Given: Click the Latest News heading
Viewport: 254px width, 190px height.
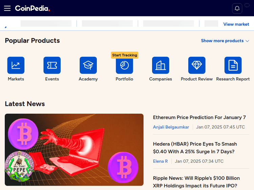Looking at the screenshot, I should 25,104.
